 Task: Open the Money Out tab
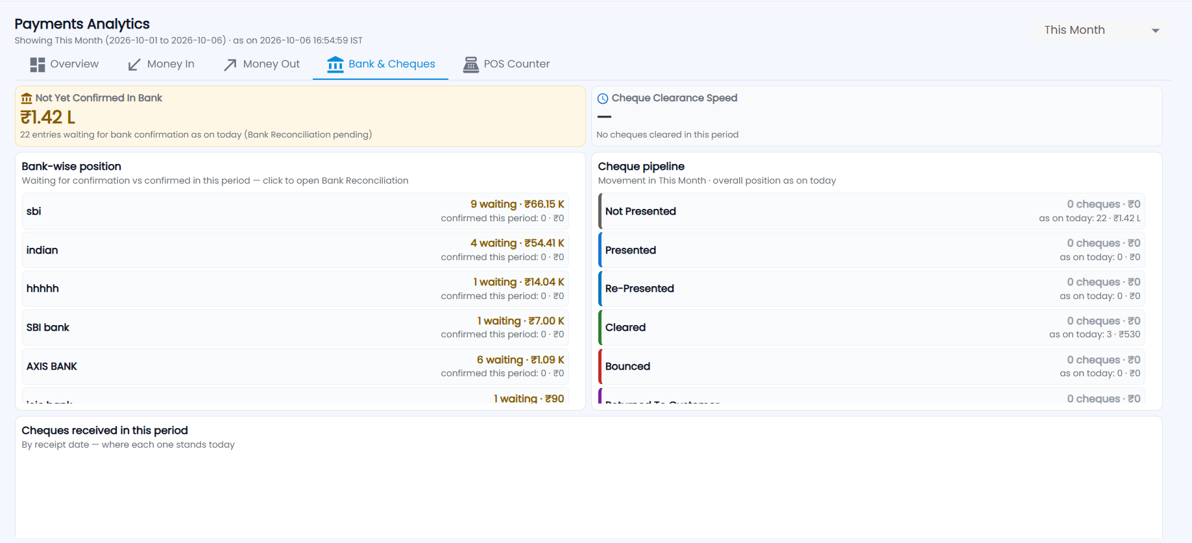[262, 64]
